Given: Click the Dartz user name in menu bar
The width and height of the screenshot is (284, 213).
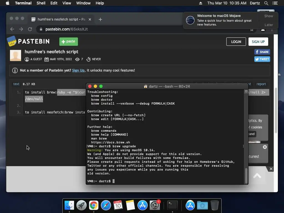Looking at the screenshot, I should tap(255, 3).
